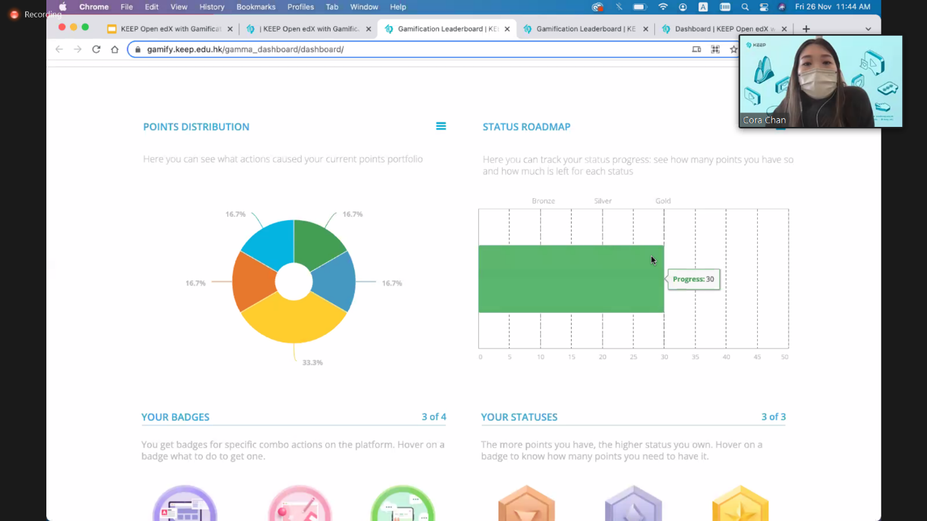Screen dimensions: 927x521
Task: Open the History menu
Action: tap(212, 7)
